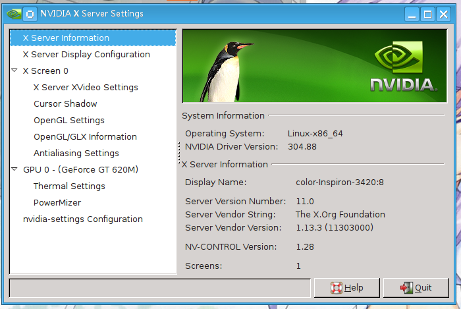Click the Linux-x86_64 operating system value

pos(315,134)
